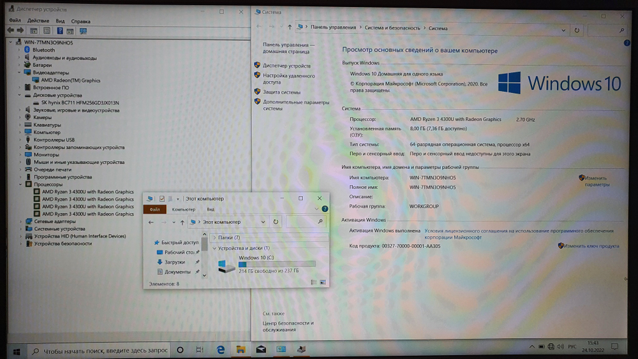Click the taskbar search box
Viewport: 638px width, 359px height.
100,351
